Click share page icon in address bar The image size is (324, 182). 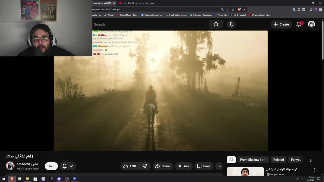pos(233,10)
